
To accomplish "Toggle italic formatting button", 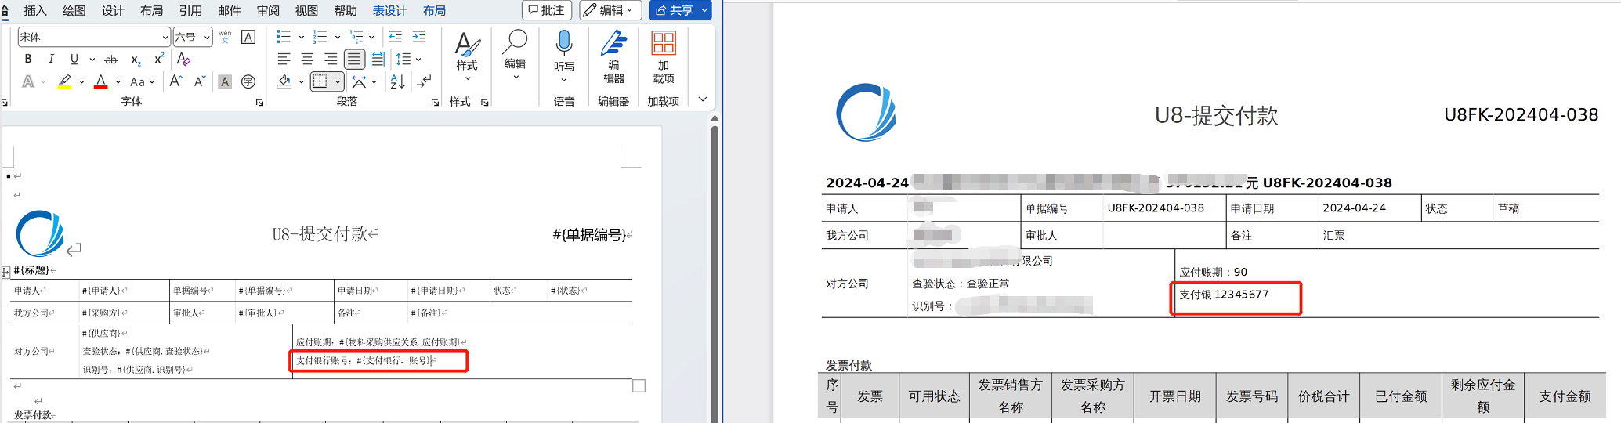I will point(51,59).
